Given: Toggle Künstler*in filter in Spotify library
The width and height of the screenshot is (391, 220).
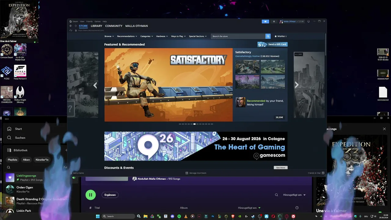Looking at the screenshot, I should pyautogui.click(x=42, y=160).
